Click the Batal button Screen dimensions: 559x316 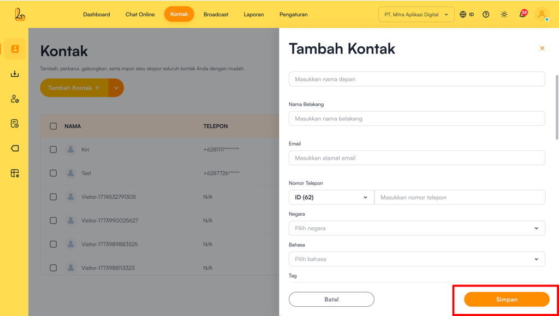click(331, 300)
